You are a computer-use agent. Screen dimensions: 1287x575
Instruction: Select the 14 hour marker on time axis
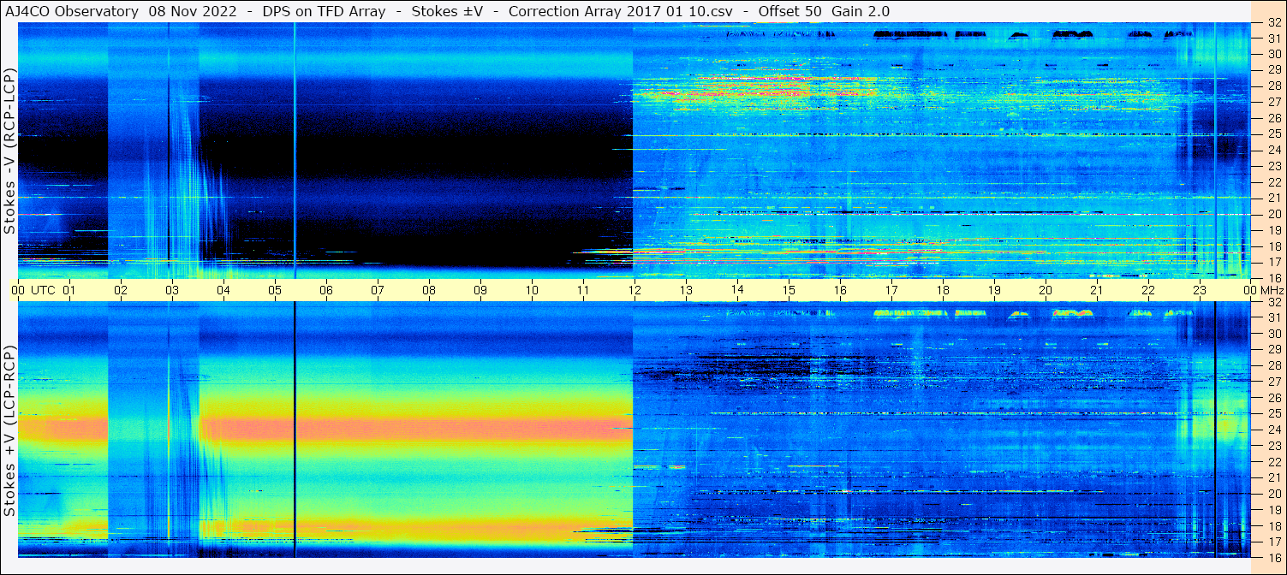click(737, 290)
